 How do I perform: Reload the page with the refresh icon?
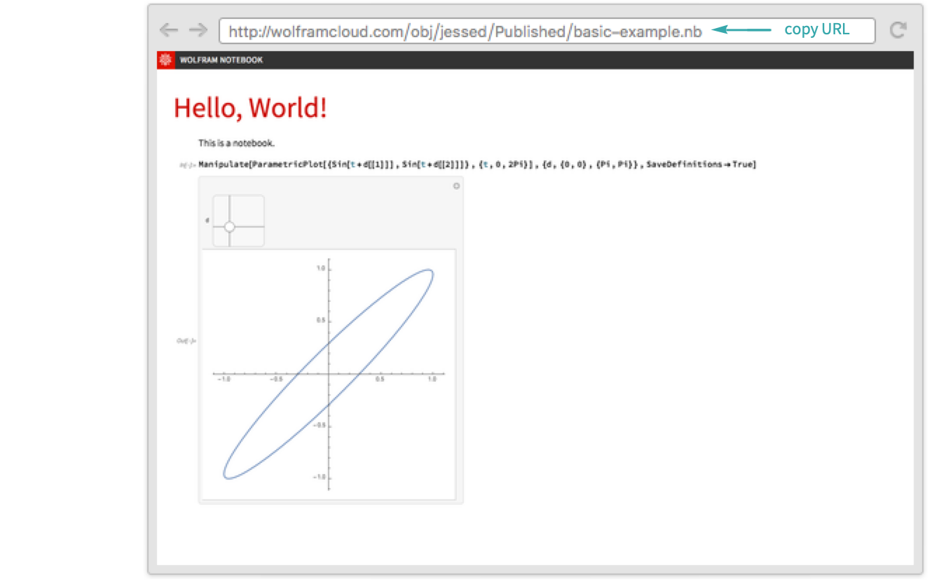898,30
